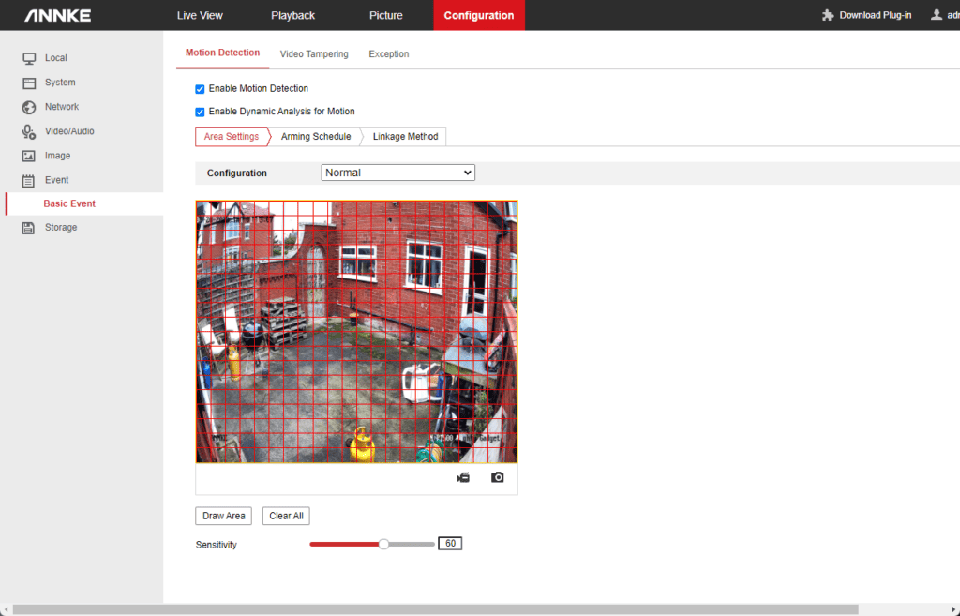
Task: Uncheck Enable Motion Detection checkbox
Action: [x=200, y=89]
